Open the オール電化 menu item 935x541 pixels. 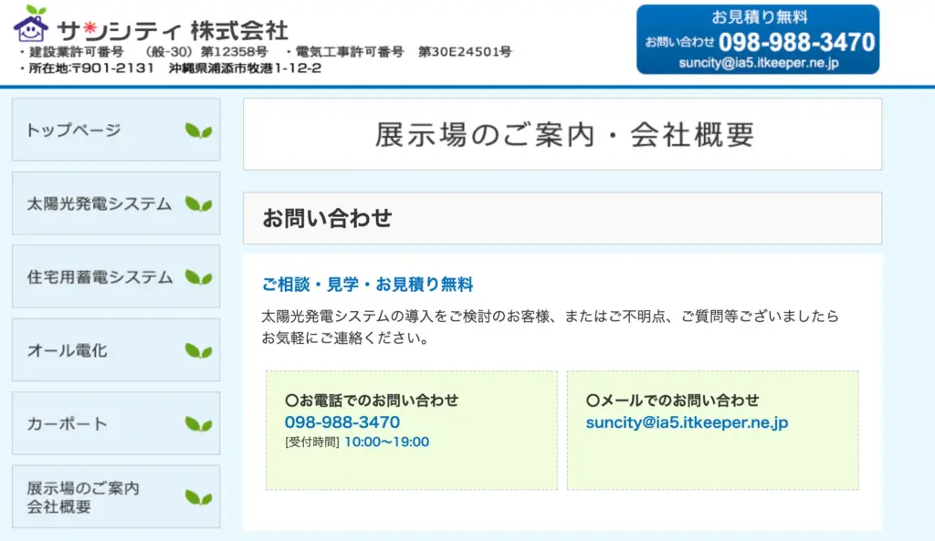pyautogui.click(x=67, y=351)
